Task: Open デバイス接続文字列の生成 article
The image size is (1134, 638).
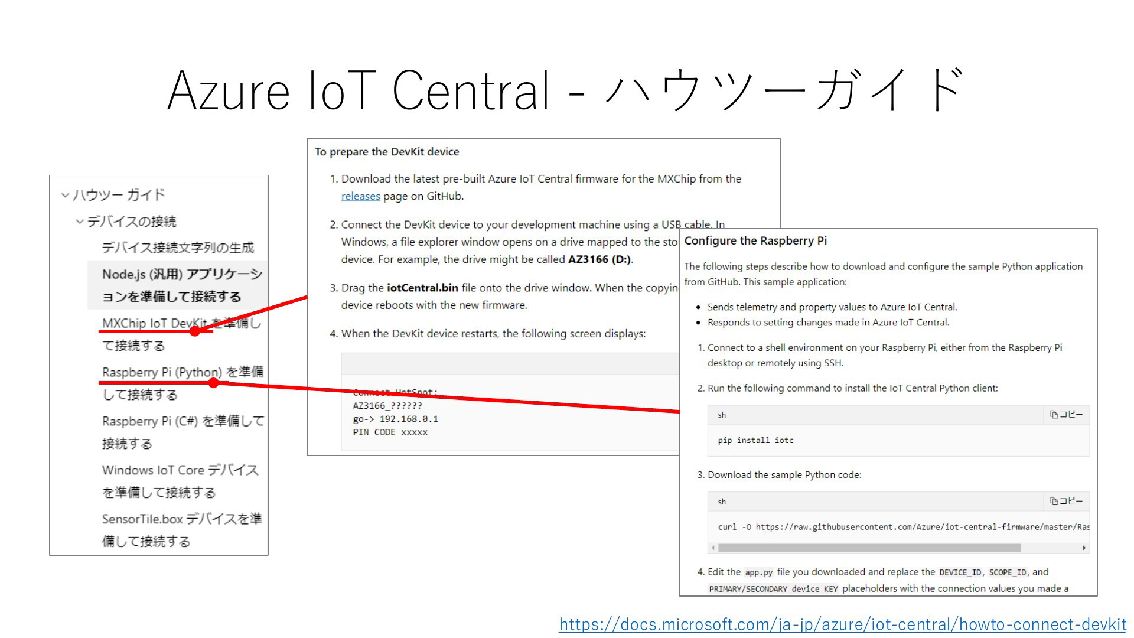Action: (x=178, y=248)
